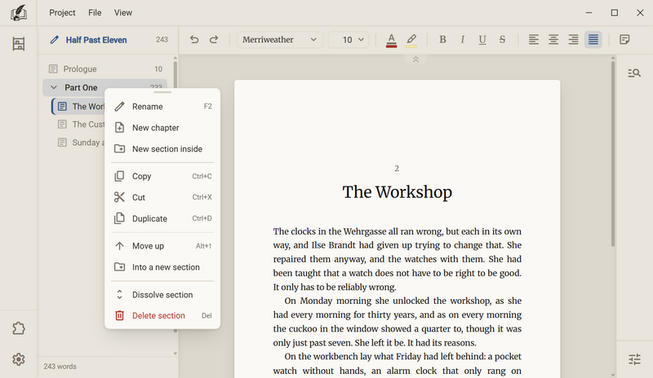
Task: Collapse the Part One section
Action: pyautogui.click(x=54, y=87)
